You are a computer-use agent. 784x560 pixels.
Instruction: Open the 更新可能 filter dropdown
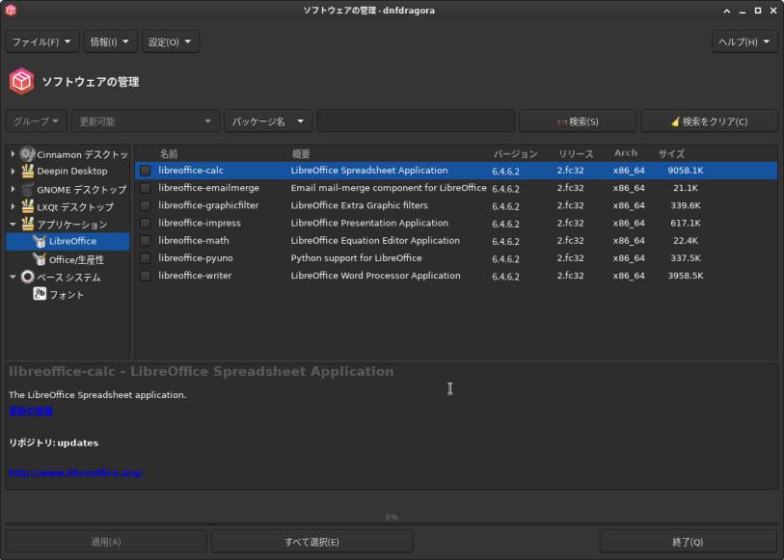coord(146,121)
